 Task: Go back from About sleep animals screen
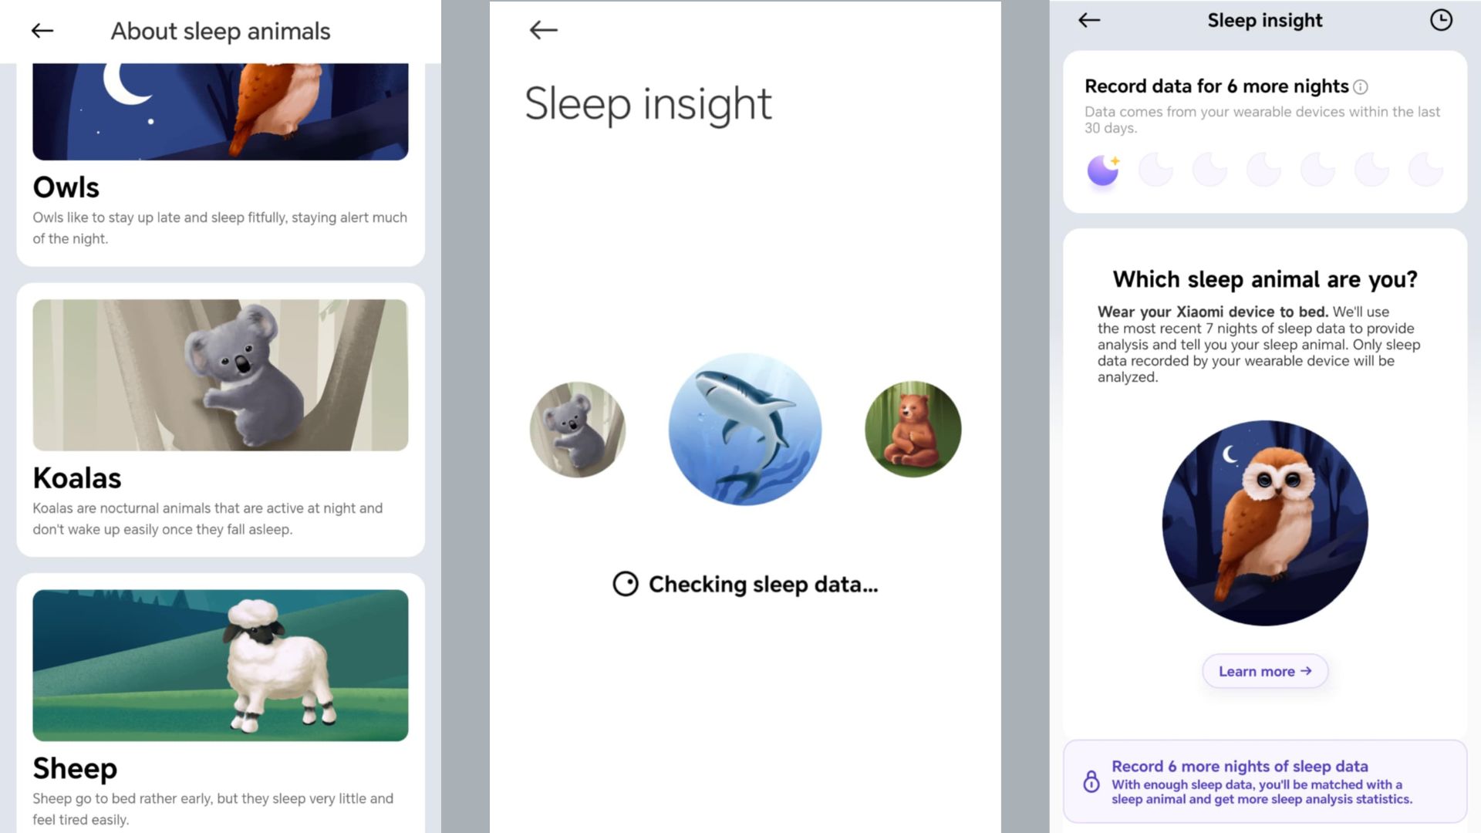pos(42,31)
